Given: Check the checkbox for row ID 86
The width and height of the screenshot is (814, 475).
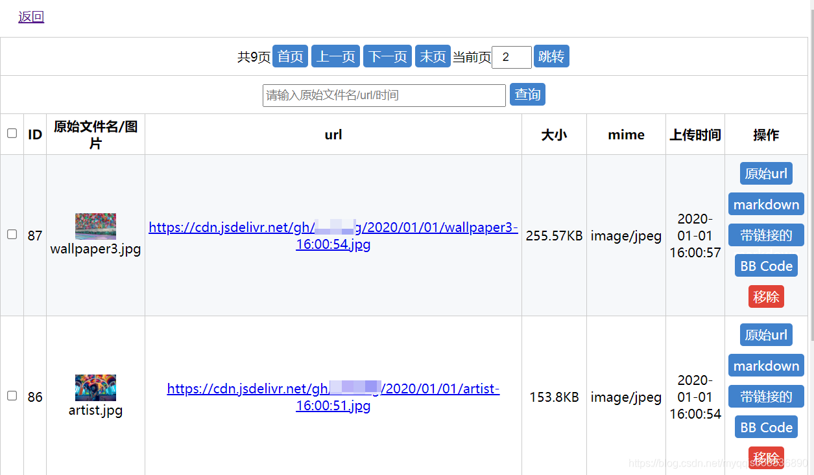Looking at the screenshot, I should tap(12, 396).
